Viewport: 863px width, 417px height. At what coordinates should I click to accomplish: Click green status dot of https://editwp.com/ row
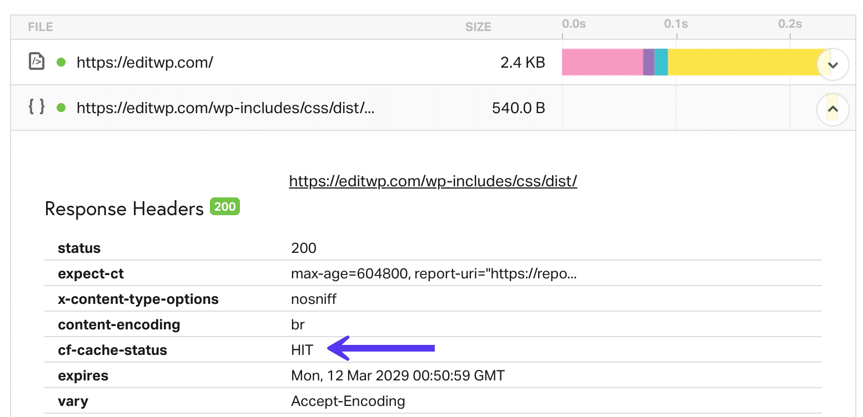pos(61,62)
